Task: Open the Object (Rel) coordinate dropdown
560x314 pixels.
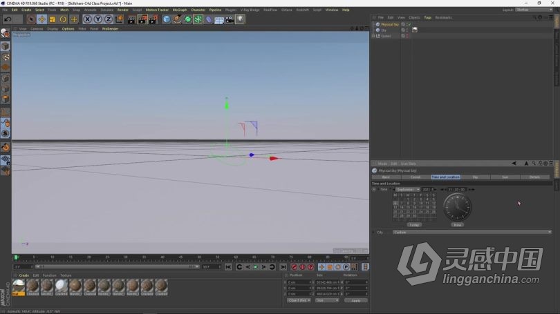Action: click(x=299, y=300)
